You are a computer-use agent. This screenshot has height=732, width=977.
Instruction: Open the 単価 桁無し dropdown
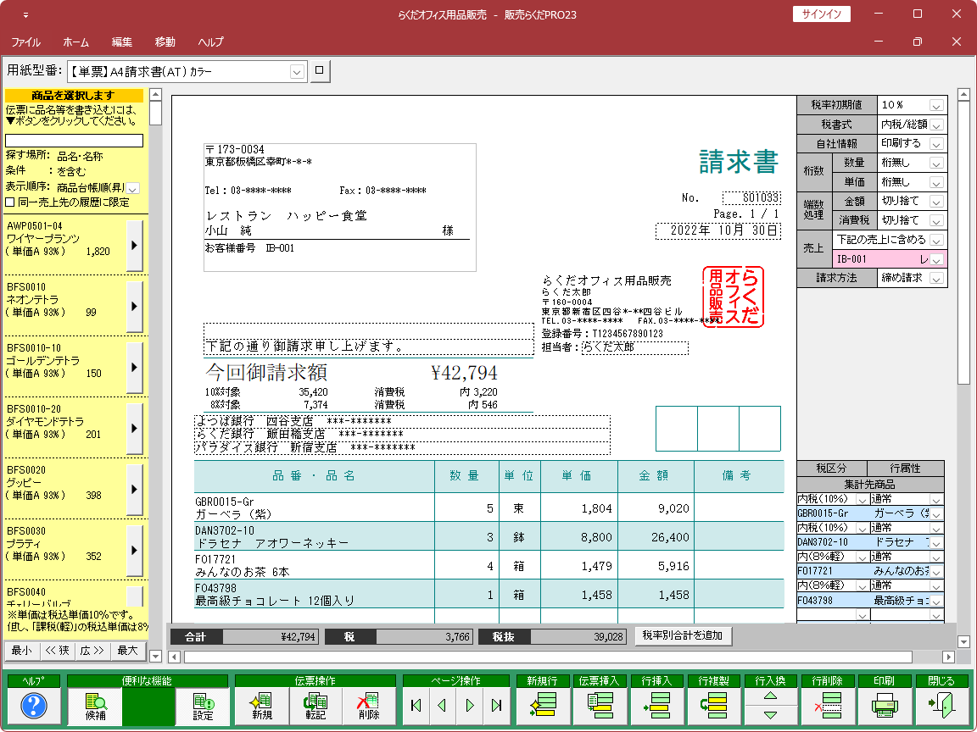(936, 182)
